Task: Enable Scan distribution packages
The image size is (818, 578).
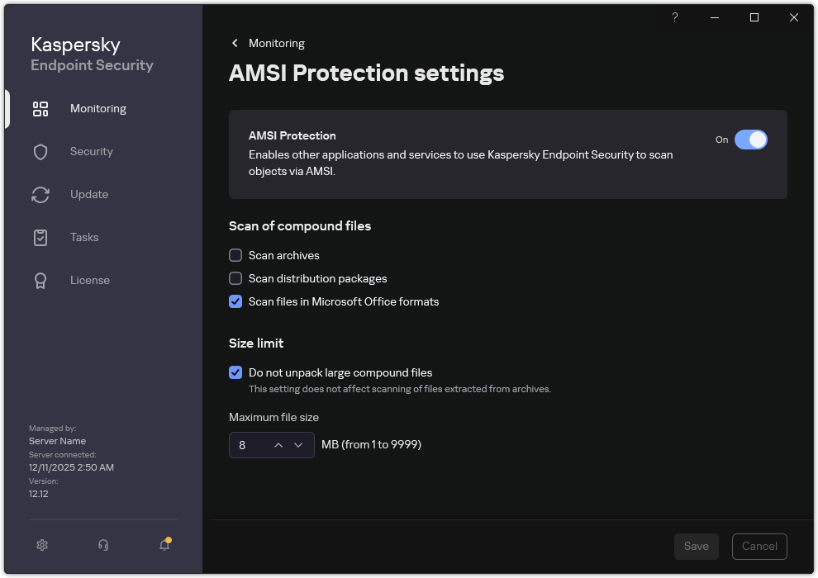Action: click(x=235, y=278)
